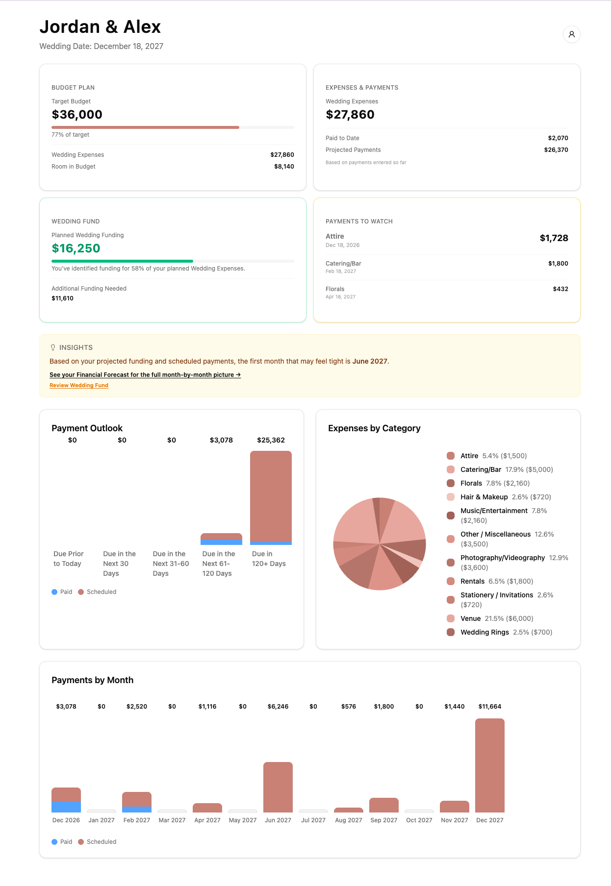Image resolution: width=611 pixels, height=886 pixels.
Task: Click the Other / Miscellaneous legend dot
Action: pos(451,539)
